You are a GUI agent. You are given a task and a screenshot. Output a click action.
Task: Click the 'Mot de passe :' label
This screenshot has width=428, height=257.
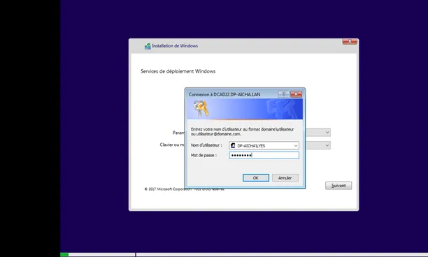(x=204, y=155)
